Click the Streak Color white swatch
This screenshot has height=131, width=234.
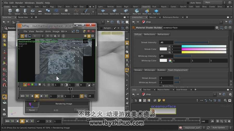click(163, 49)
